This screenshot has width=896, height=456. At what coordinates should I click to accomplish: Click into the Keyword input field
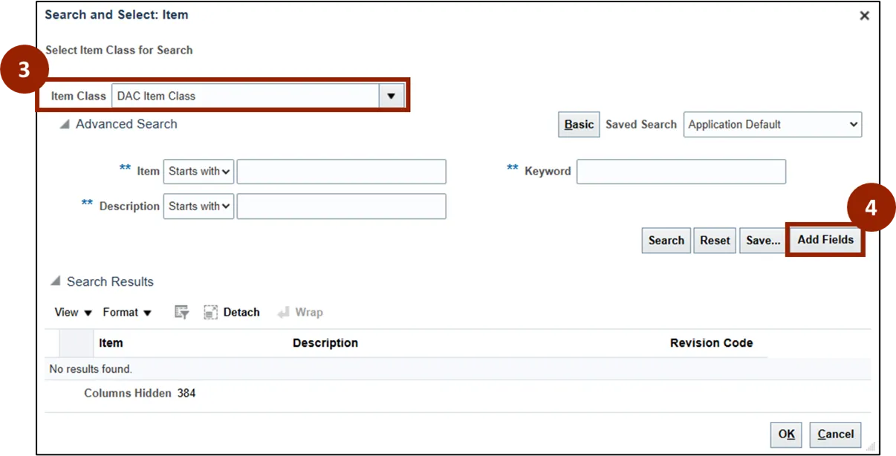coord(681,172)
